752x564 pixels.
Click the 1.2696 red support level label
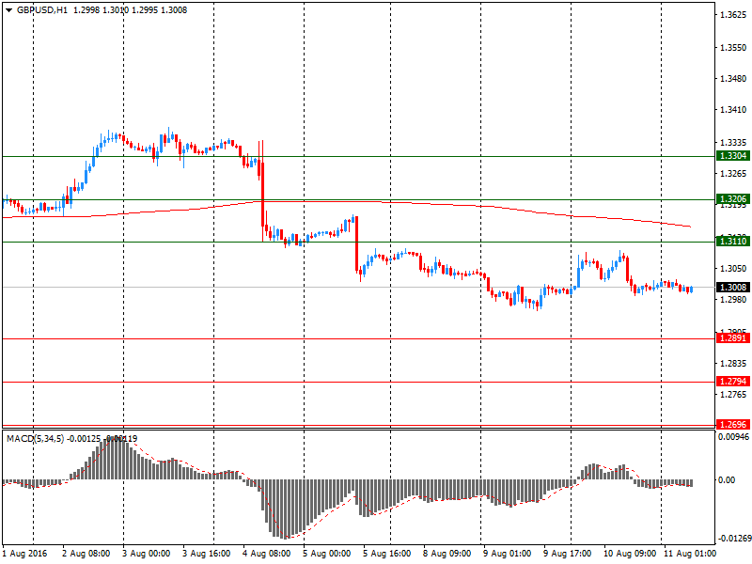point(733,425)
